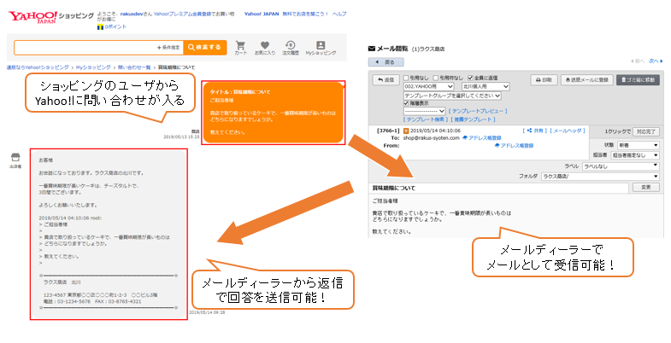
Task: Click the subject field 賞味期限について in mail viewer
Action: [500, 188]
